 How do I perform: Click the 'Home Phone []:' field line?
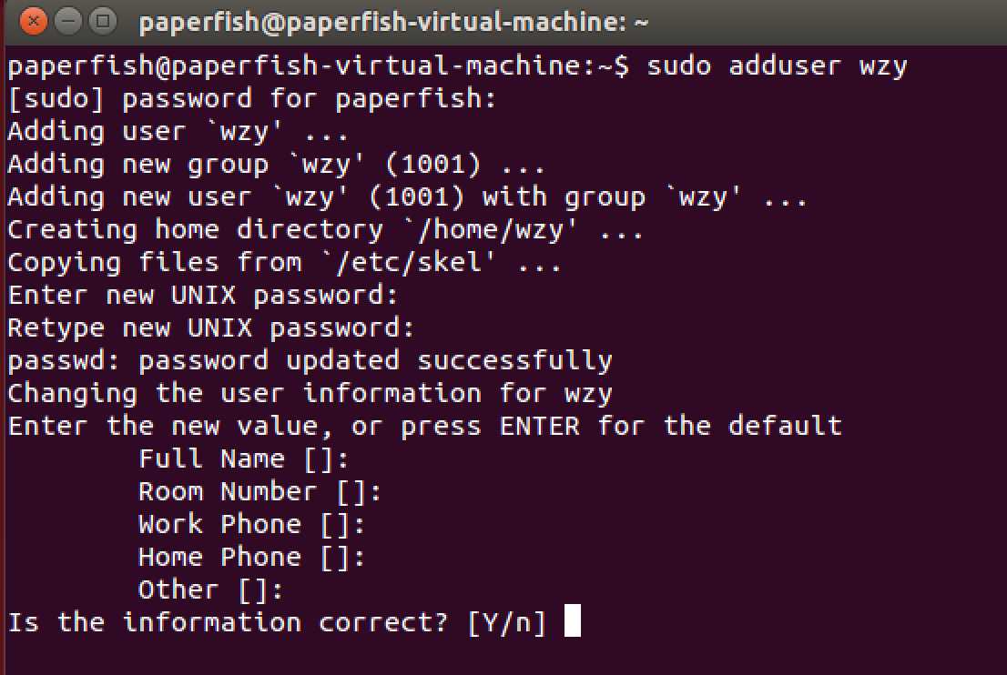pos(251,557)
